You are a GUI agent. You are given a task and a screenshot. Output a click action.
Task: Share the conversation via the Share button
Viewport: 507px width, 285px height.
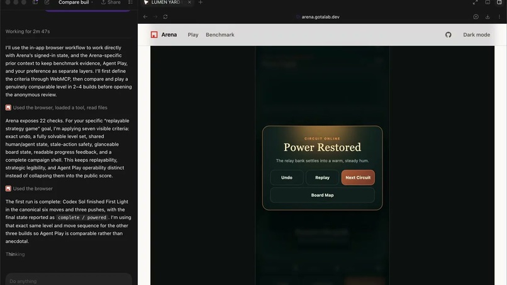coord(111,3)
